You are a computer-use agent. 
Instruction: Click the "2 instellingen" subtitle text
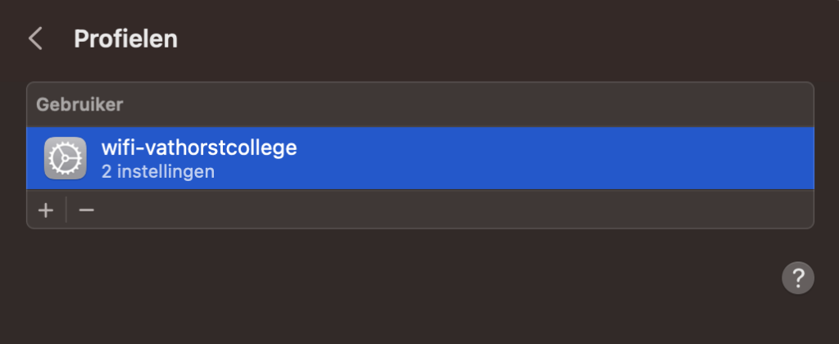[x=157, y=172]
